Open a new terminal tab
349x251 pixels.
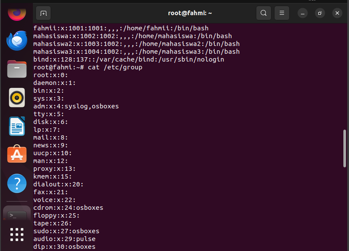(x=43, y=13)
